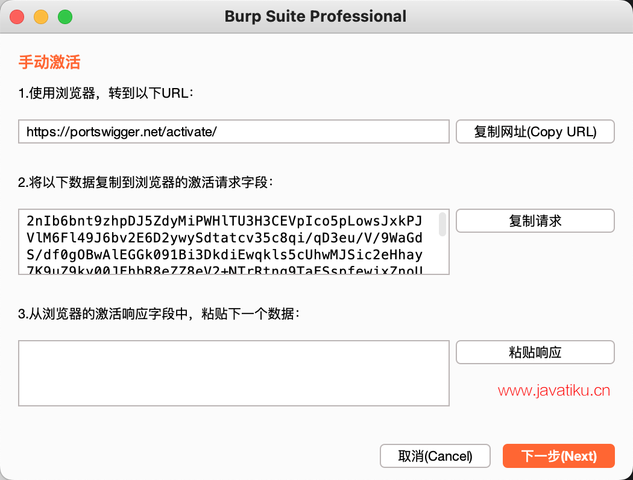Image resolution: width=633 pixels, height=480 pixels.
Task: Click the step 3 label 从浏览器的激活响应字段中
Action: click(159, 314)
